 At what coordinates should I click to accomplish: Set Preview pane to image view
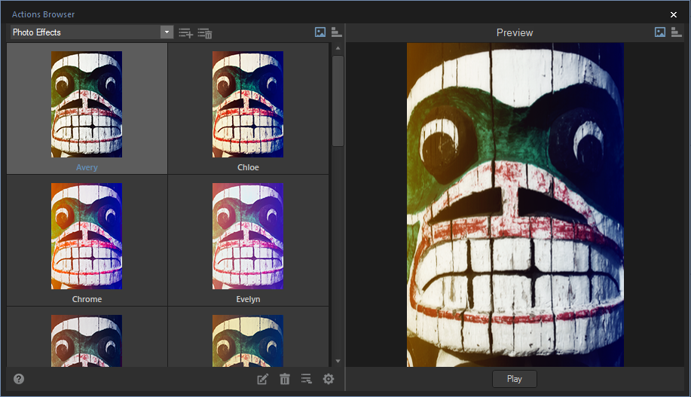(659, 32)
